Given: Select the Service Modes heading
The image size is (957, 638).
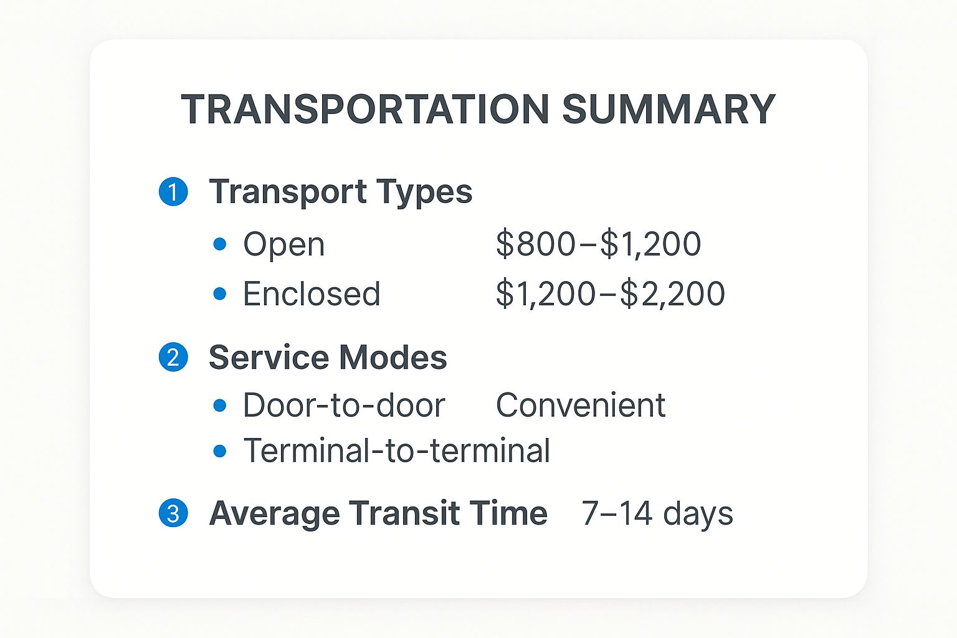Looking at the screenshot, I should coord(328,358).
